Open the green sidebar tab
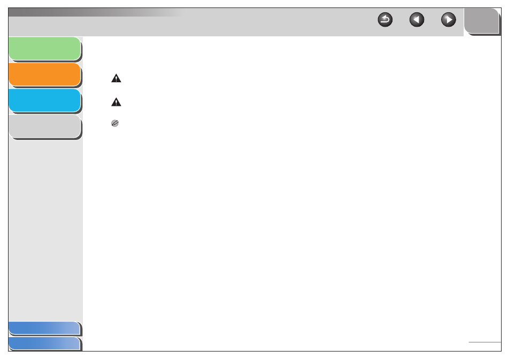The image size is (508, 359). (x=45, y=49)
